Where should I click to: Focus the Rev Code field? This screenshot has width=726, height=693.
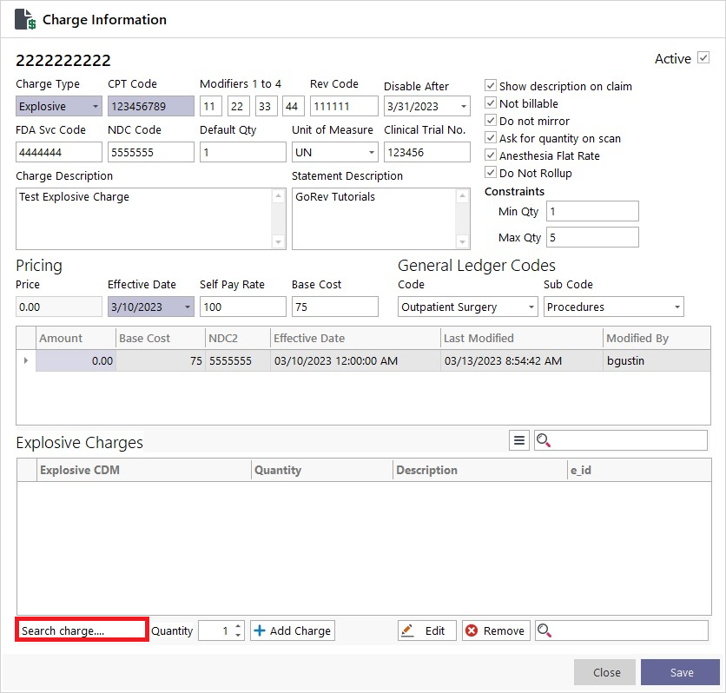[344, 107]
